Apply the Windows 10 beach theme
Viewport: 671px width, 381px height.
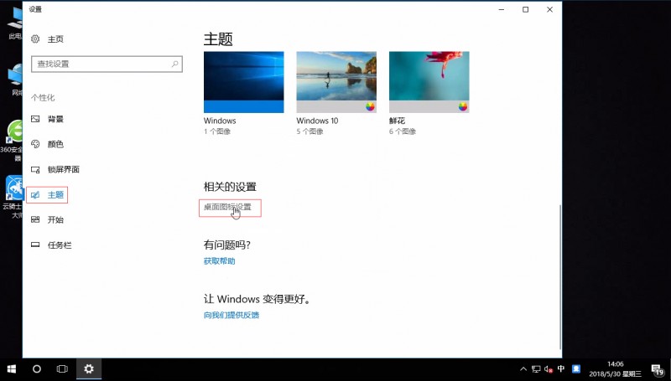pos(336,82)
